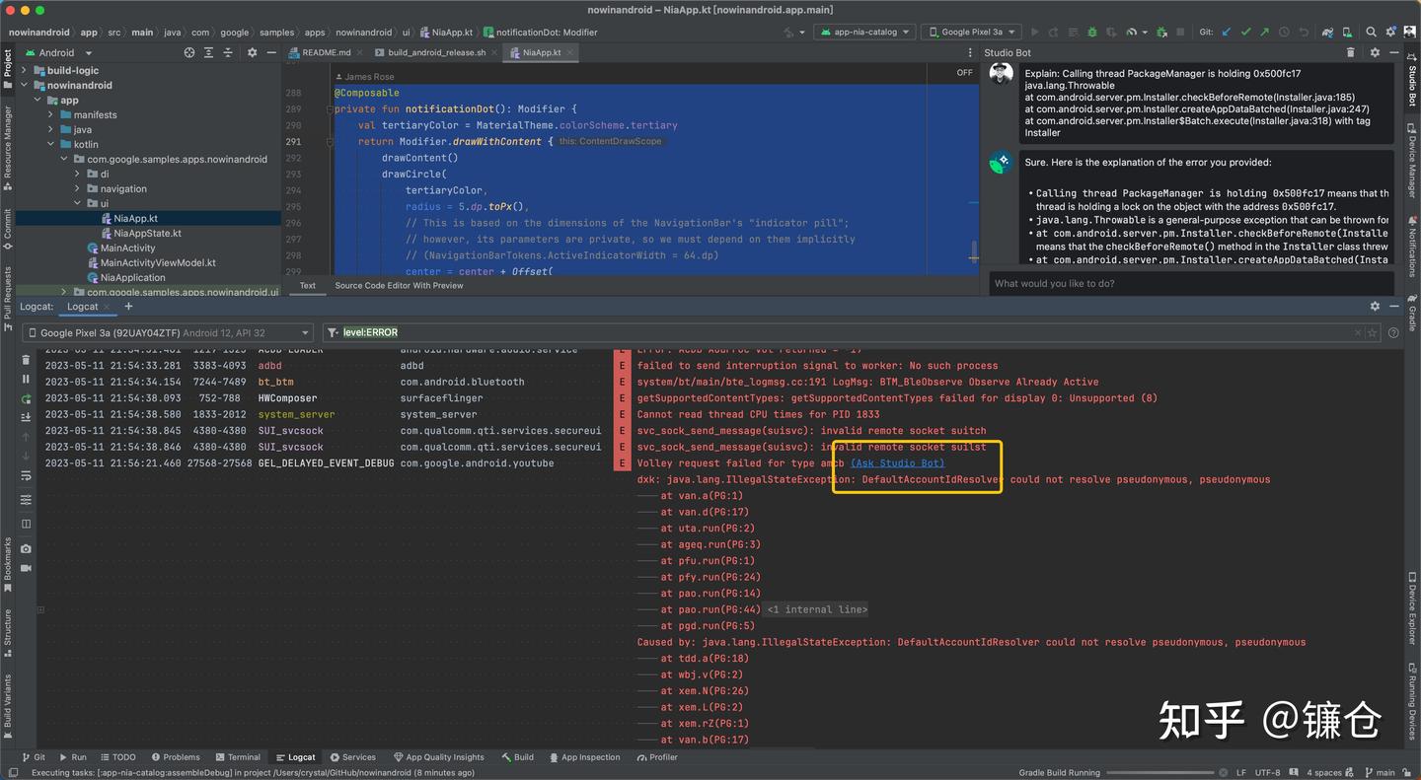The height and width of the screenshot is (780, 1421).
Task: Take a device screenshot with camera icon
Action: coord(27,548)
